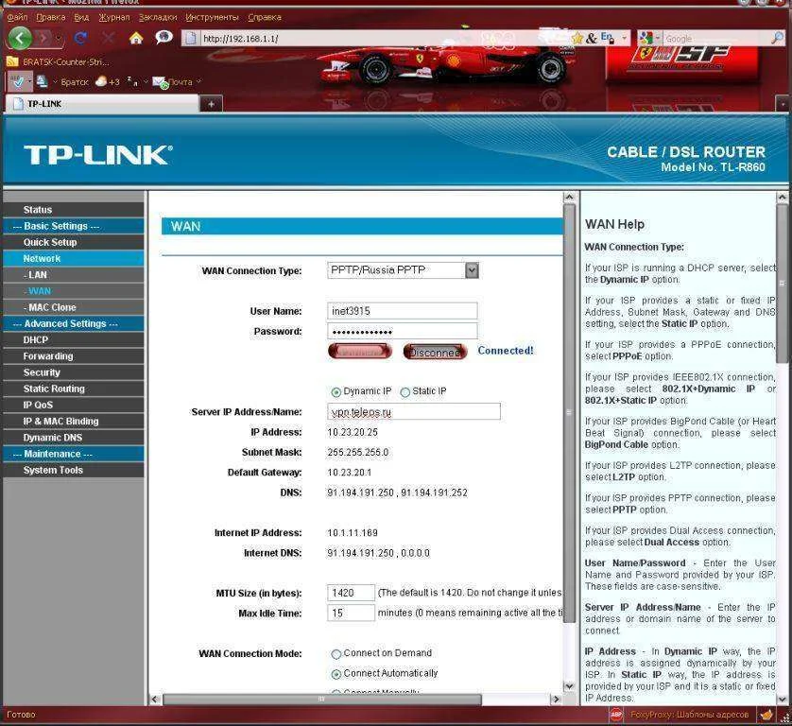Open the IP & MAC Binding menu item
The width and height of the screenshot is (792, 726).
[x=73, y=421]
